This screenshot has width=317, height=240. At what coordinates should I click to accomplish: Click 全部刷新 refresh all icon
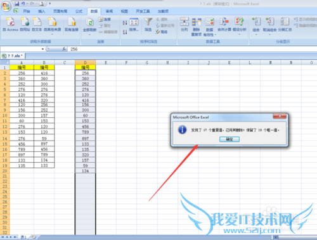89,25
